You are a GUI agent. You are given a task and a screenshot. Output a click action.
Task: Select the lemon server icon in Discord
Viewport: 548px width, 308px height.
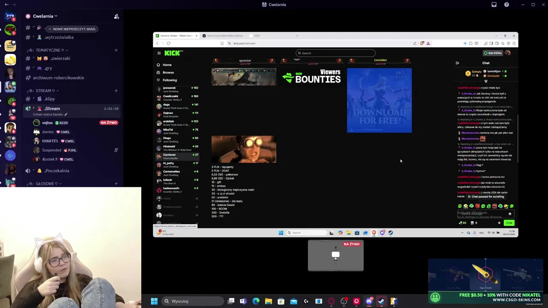pyautogui.click(x=10, y=59)
